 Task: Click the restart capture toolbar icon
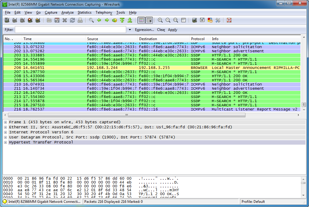point(38,20)
